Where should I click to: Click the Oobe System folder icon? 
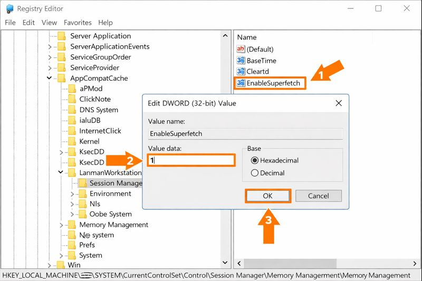tap(82, 214)
